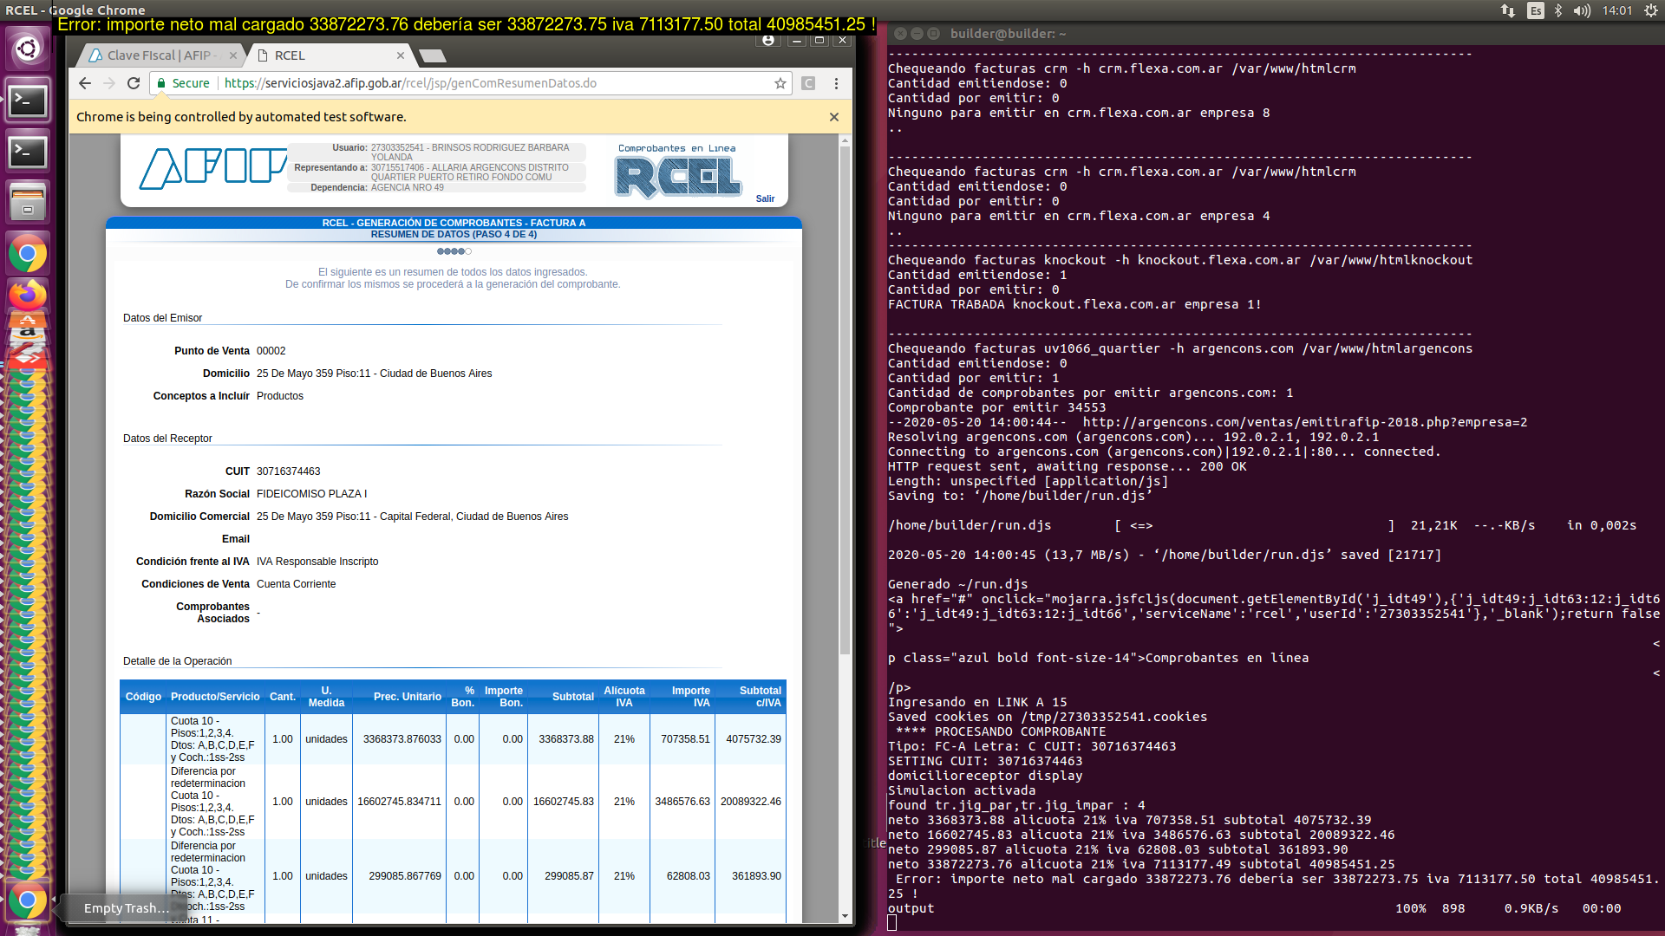Bookmark this page with the star icon
This screenshot has height=936, width=1665.
coord(780,83)
